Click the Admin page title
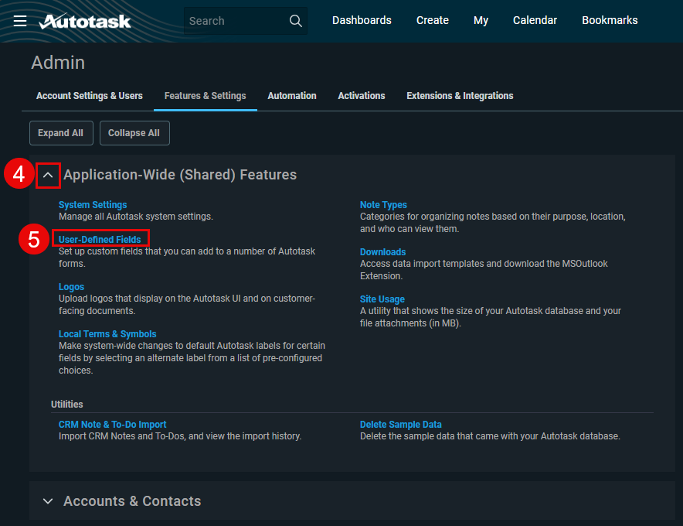The image size is (683, 526). point(58,63)
